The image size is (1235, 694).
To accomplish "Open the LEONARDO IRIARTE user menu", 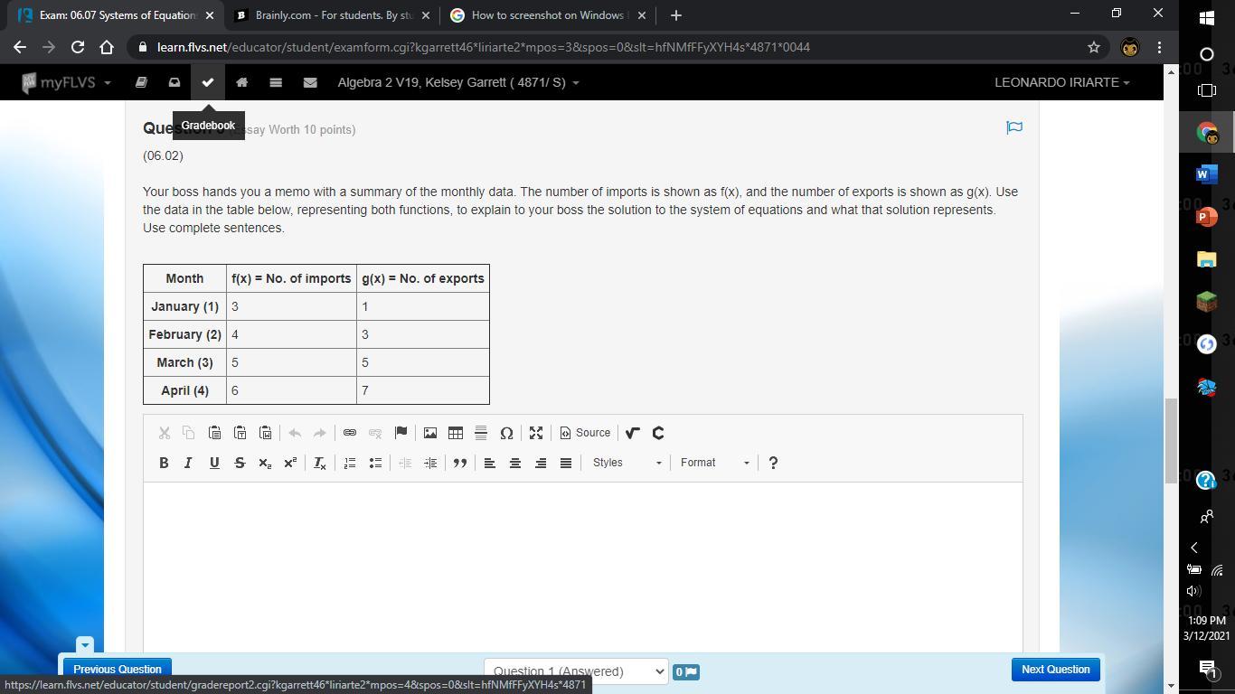I will [1061, 82].
